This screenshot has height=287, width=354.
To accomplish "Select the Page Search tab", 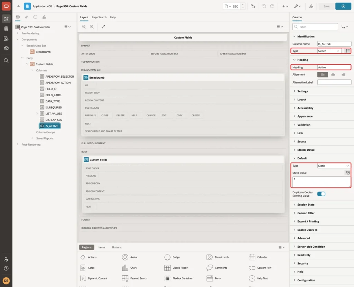I will [x=99, y=17].
